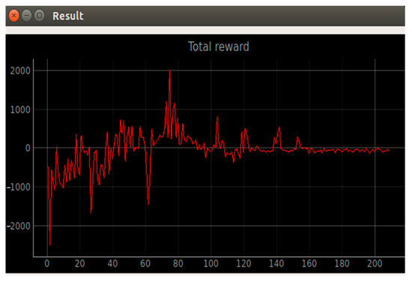The width and height of the screenshot is (412, 281).
Task: Click the 20 x-axis tick label
Action: 80,263
